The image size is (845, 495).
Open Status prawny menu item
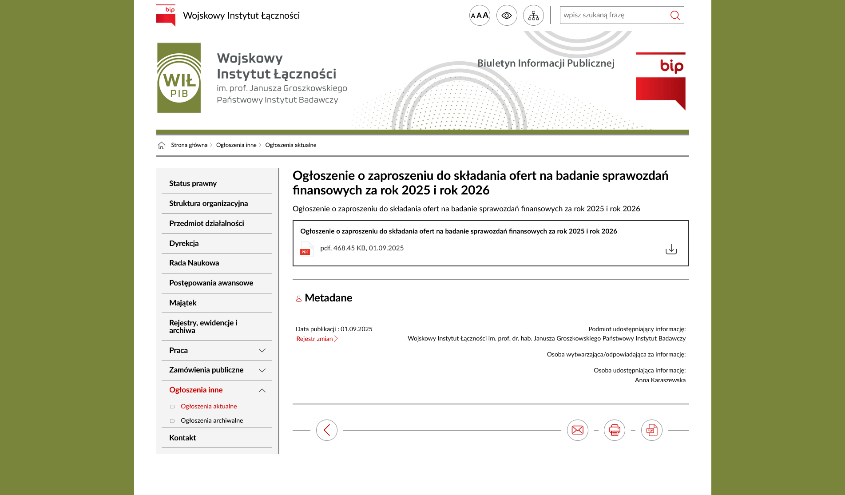pos(193,183)
